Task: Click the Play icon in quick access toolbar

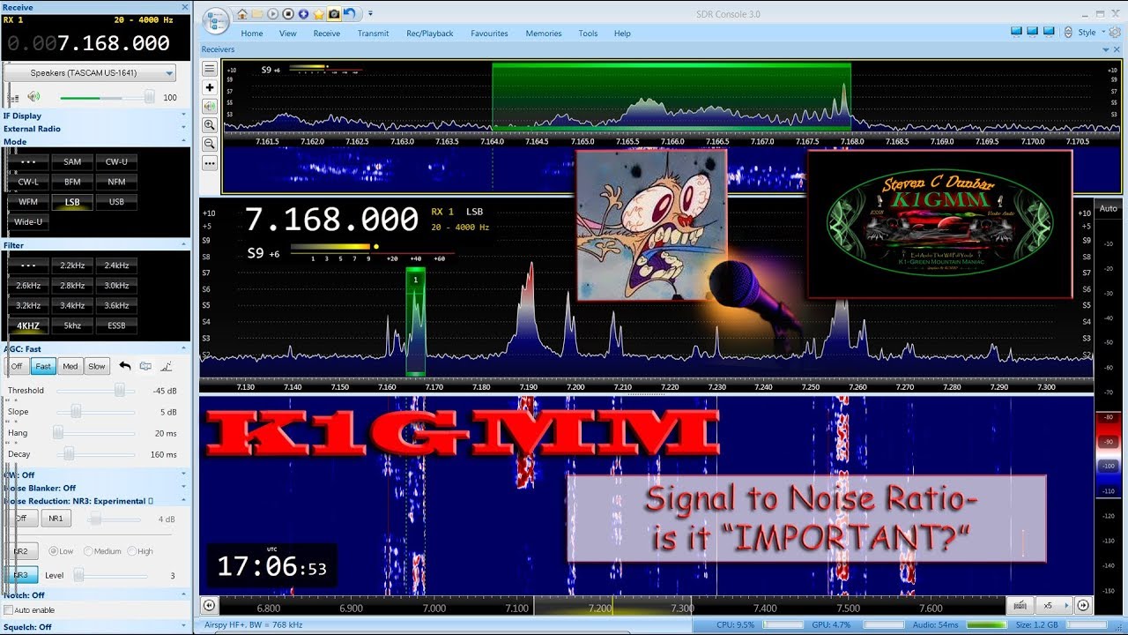Action: 273,14
